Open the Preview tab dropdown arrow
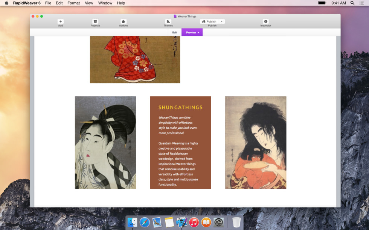The width and height of the screenshot is (369, 230). tap(198, 33)
